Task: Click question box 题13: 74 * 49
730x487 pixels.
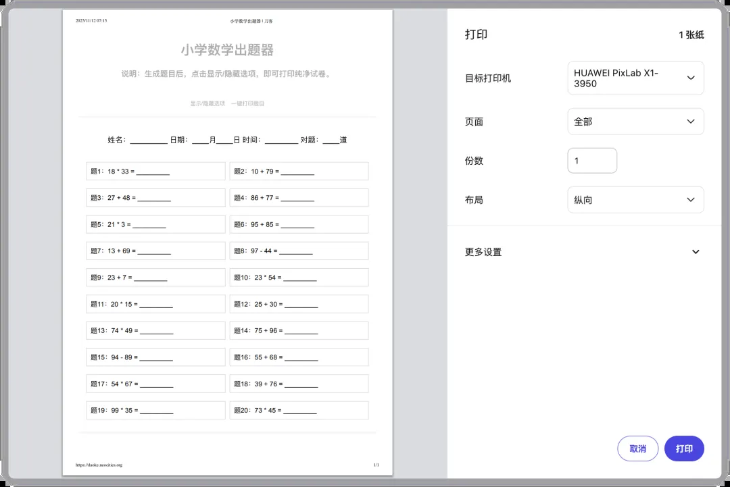Action: click(155, 331)
